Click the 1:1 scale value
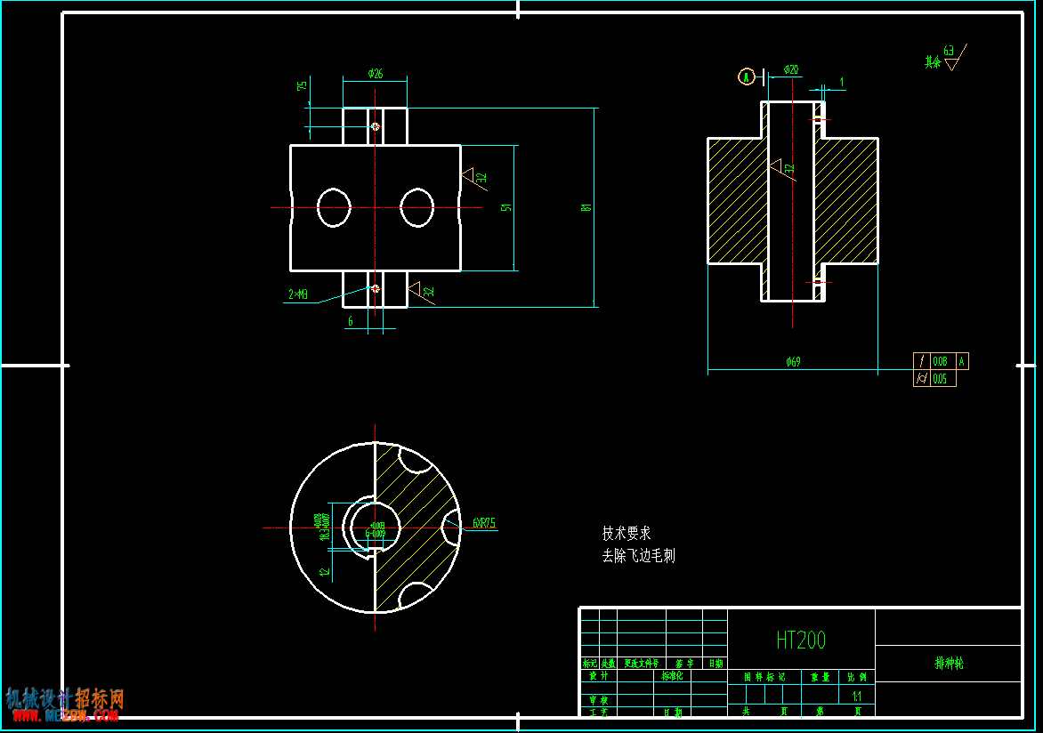The height and width of the screenshot is (733, 1043). click(x=857, y=697)
